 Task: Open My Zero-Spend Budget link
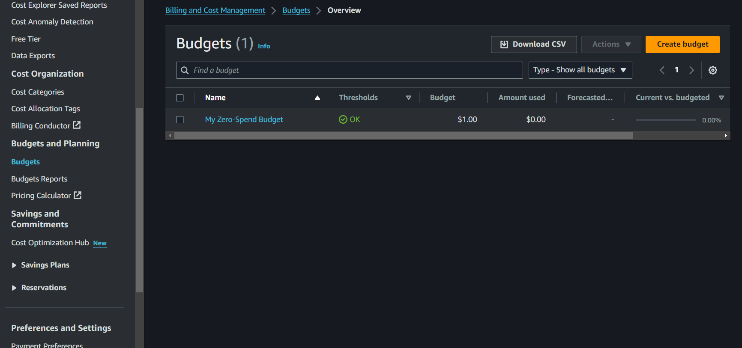(244, 119)
